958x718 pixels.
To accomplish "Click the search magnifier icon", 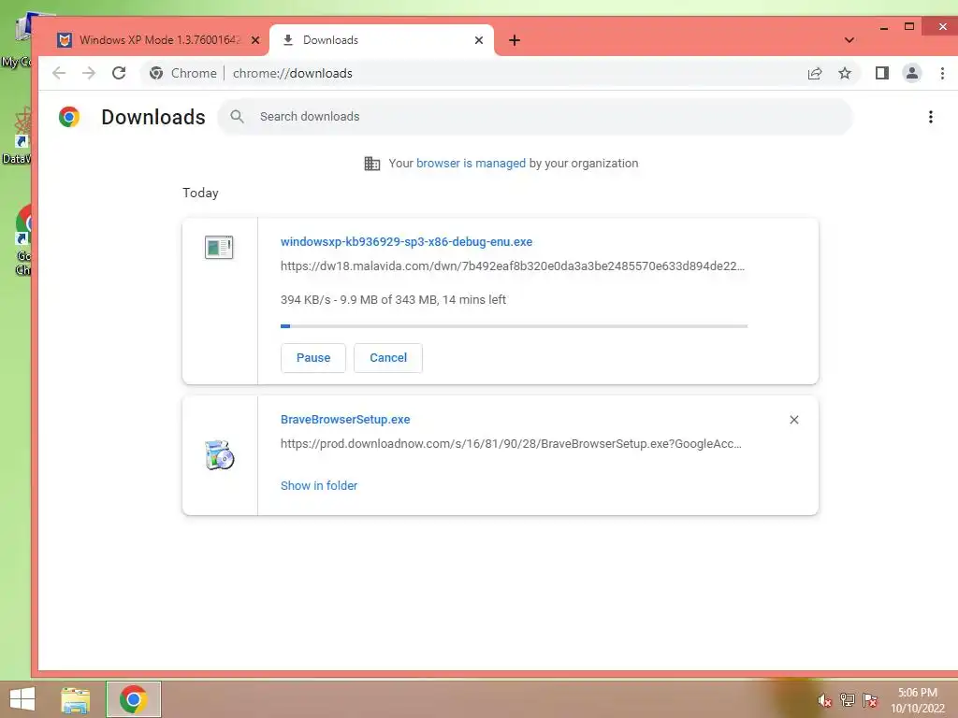I will coord(237,117).
